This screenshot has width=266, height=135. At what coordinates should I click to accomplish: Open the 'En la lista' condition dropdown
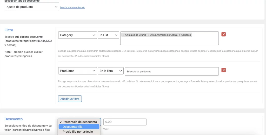(110, 71)
